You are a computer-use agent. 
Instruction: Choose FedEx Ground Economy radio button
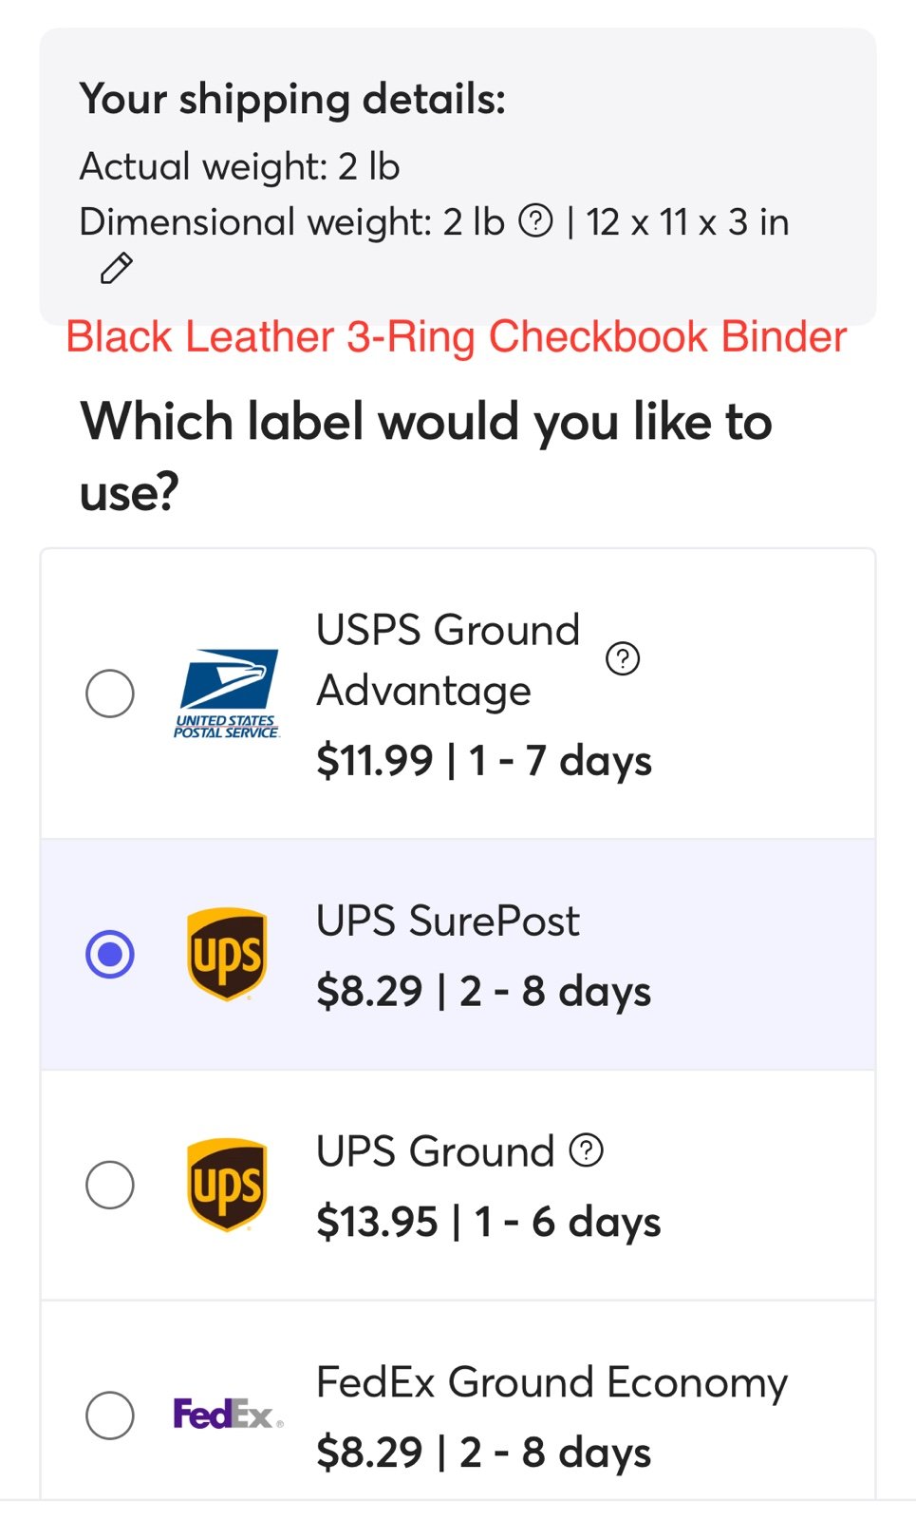(110, 1415)
